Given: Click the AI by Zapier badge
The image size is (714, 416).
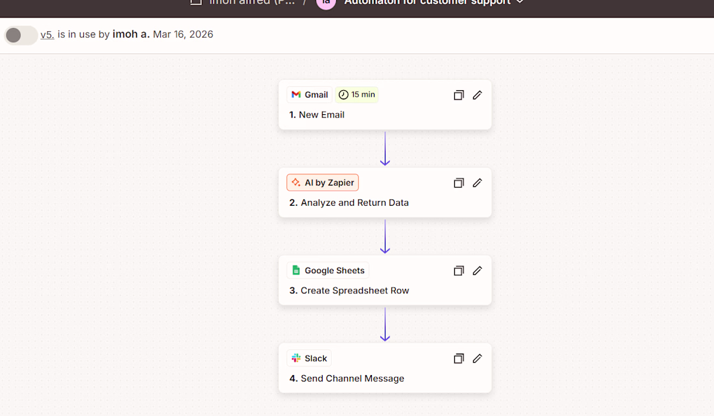Looking at the screenshot, I should (x=323, y=183).
